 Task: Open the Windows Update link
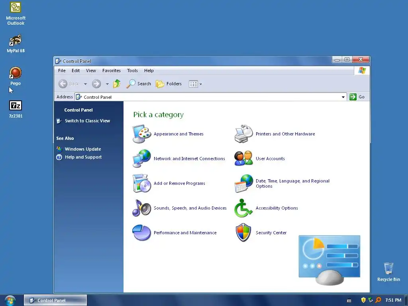tap(83, 149)
